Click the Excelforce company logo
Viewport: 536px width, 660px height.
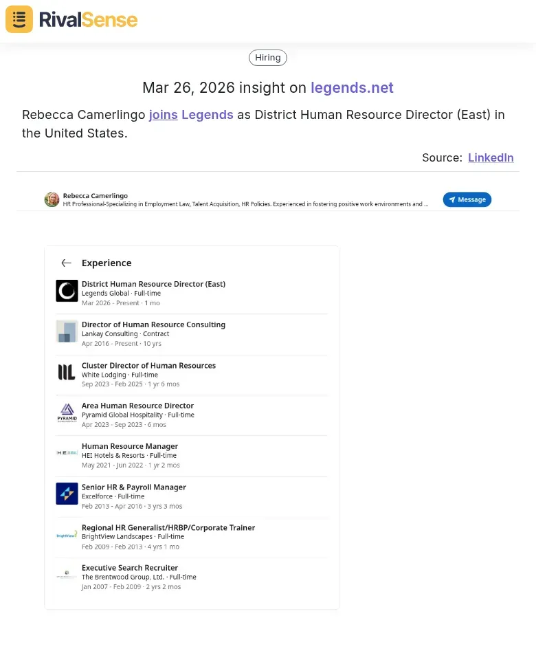click(67, 494)
